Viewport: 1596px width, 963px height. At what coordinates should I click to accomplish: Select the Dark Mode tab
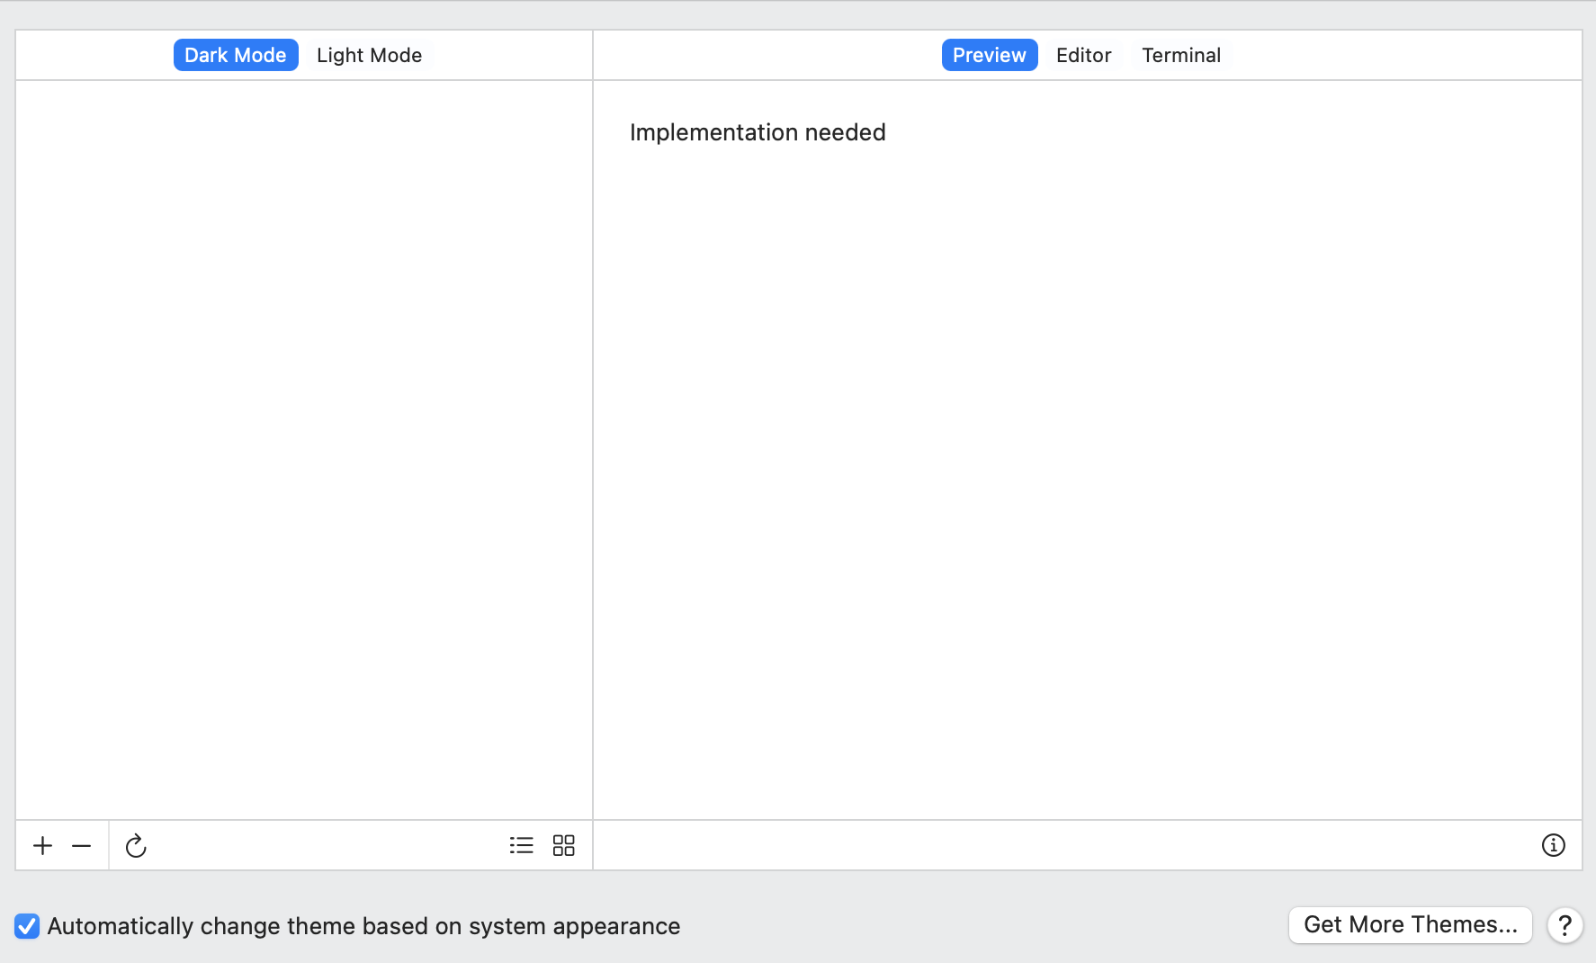[236, 55]
